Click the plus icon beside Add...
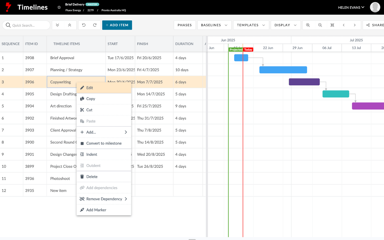Screen dimensions: 384x240 coord(82,132)
